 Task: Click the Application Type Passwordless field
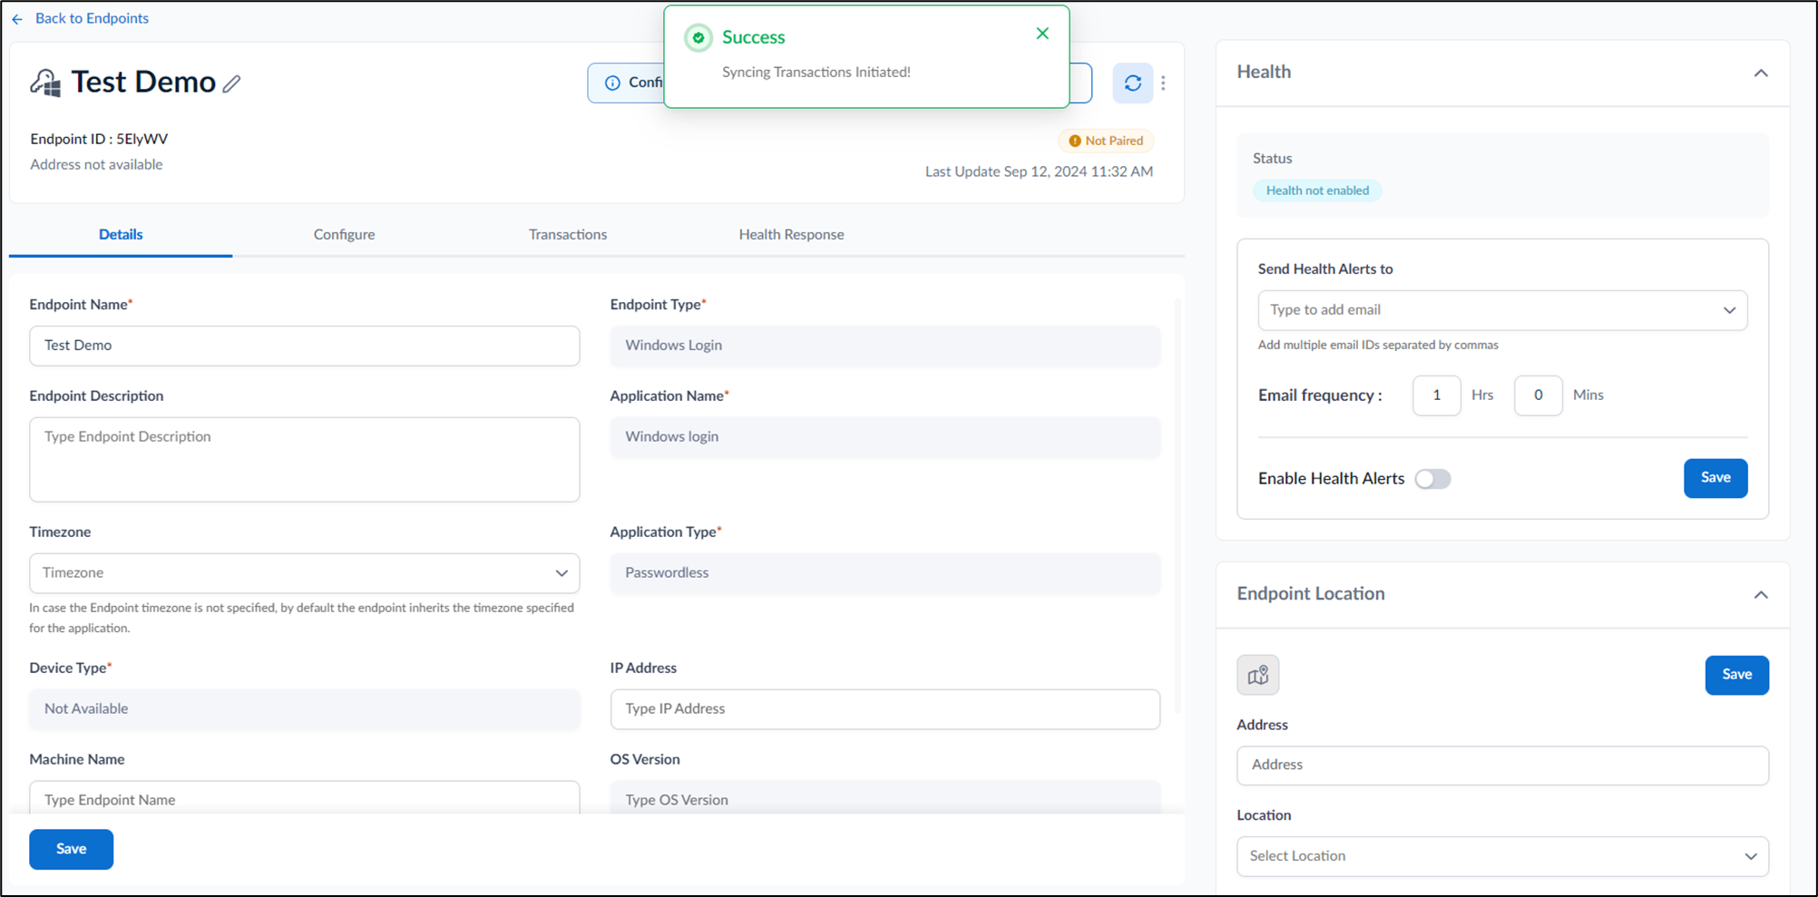coord(885,573)
